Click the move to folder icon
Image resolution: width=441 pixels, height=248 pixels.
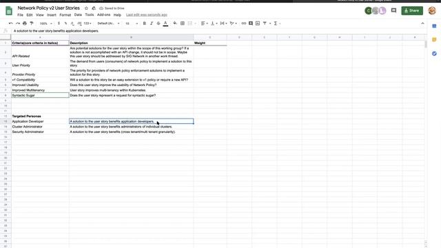click(94, 8)
